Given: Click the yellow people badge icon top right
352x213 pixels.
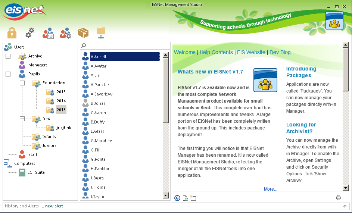Looking at the screenshot, I should pyautogui.click(x=334, y=21).
